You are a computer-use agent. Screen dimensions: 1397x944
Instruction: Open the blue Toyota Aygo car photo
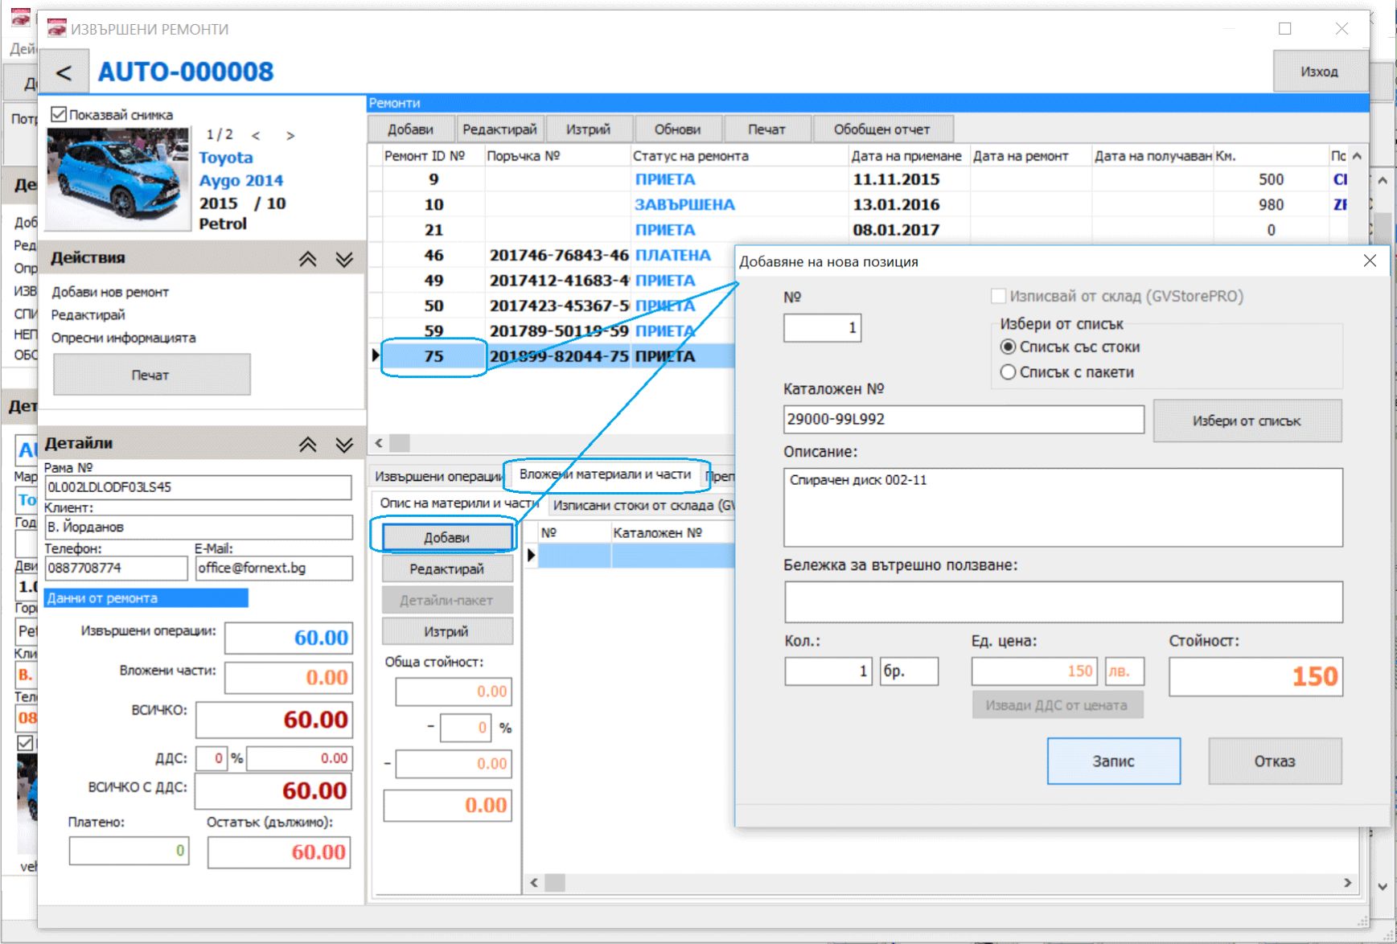point(118,179)
